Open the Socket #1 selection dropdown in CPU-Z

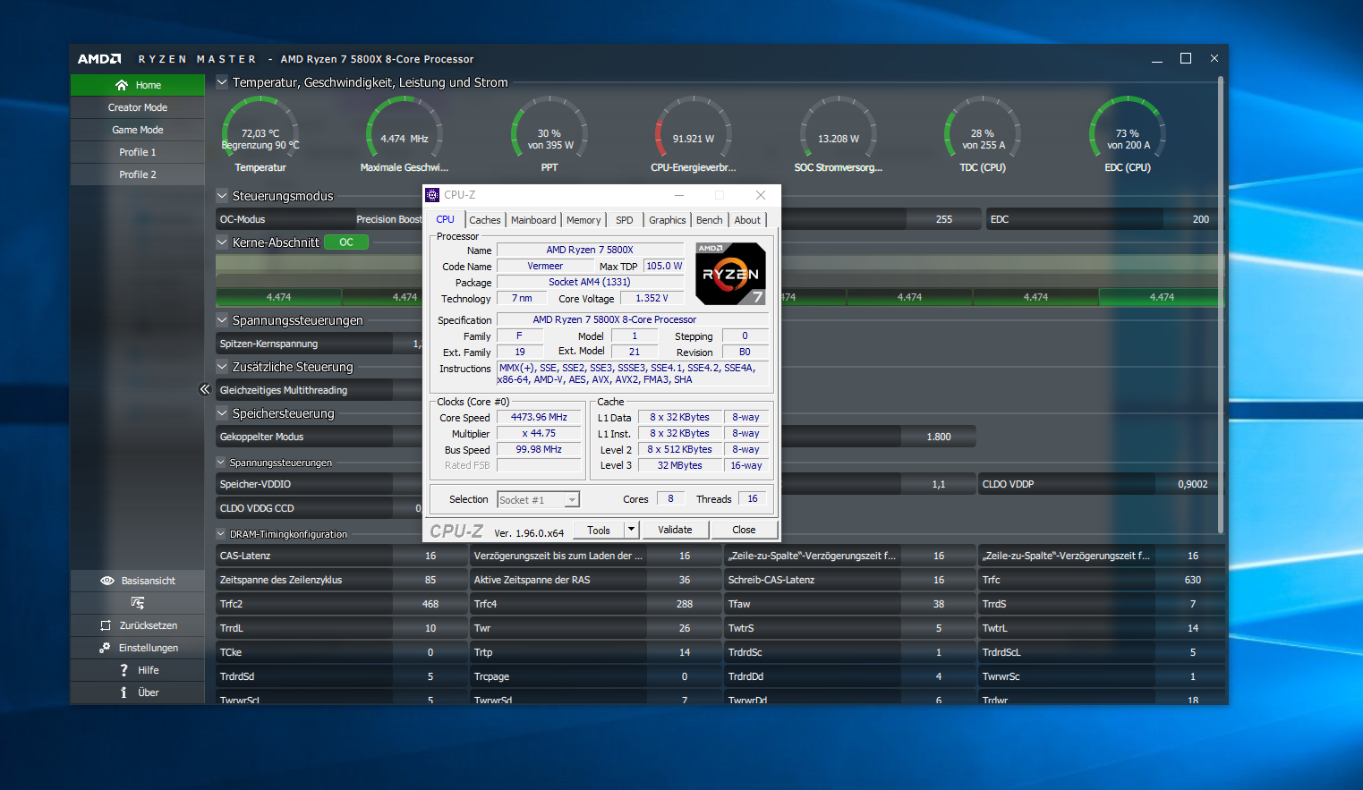pyautogui.click(x=572, y=500)
